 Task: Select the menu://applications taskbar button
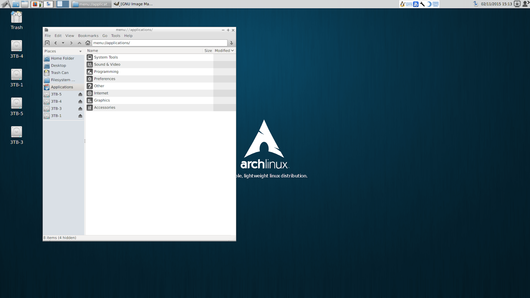coord(91,4)
